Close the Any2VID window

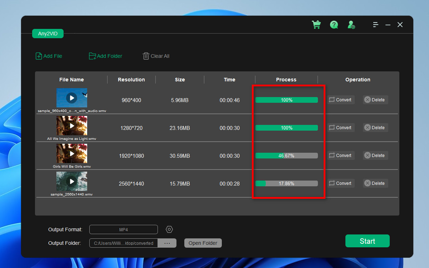pyautogui.click(x=400, y=25)
